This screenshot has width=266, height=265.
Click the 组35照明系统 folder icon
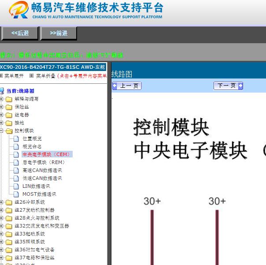click(x=9, y=242)
